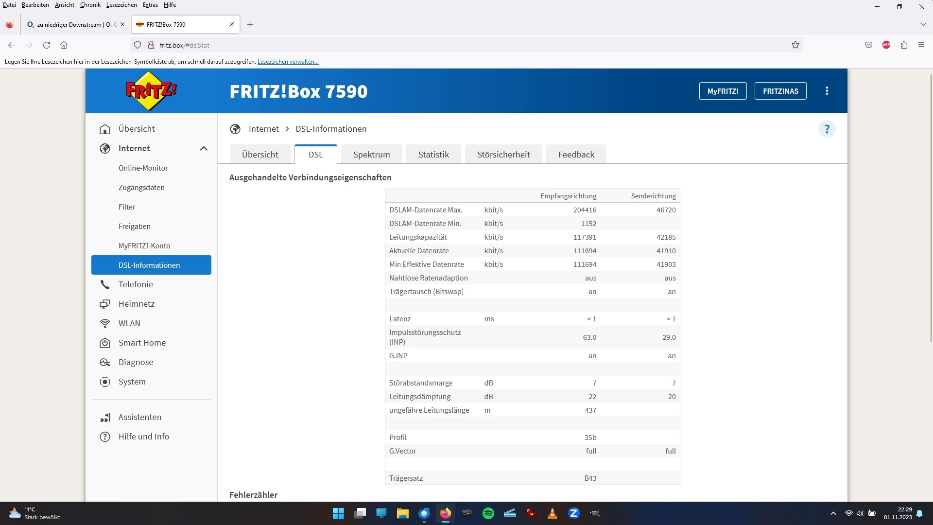Open the Diagnose section
933x525 pixels.
pos(136,362)
